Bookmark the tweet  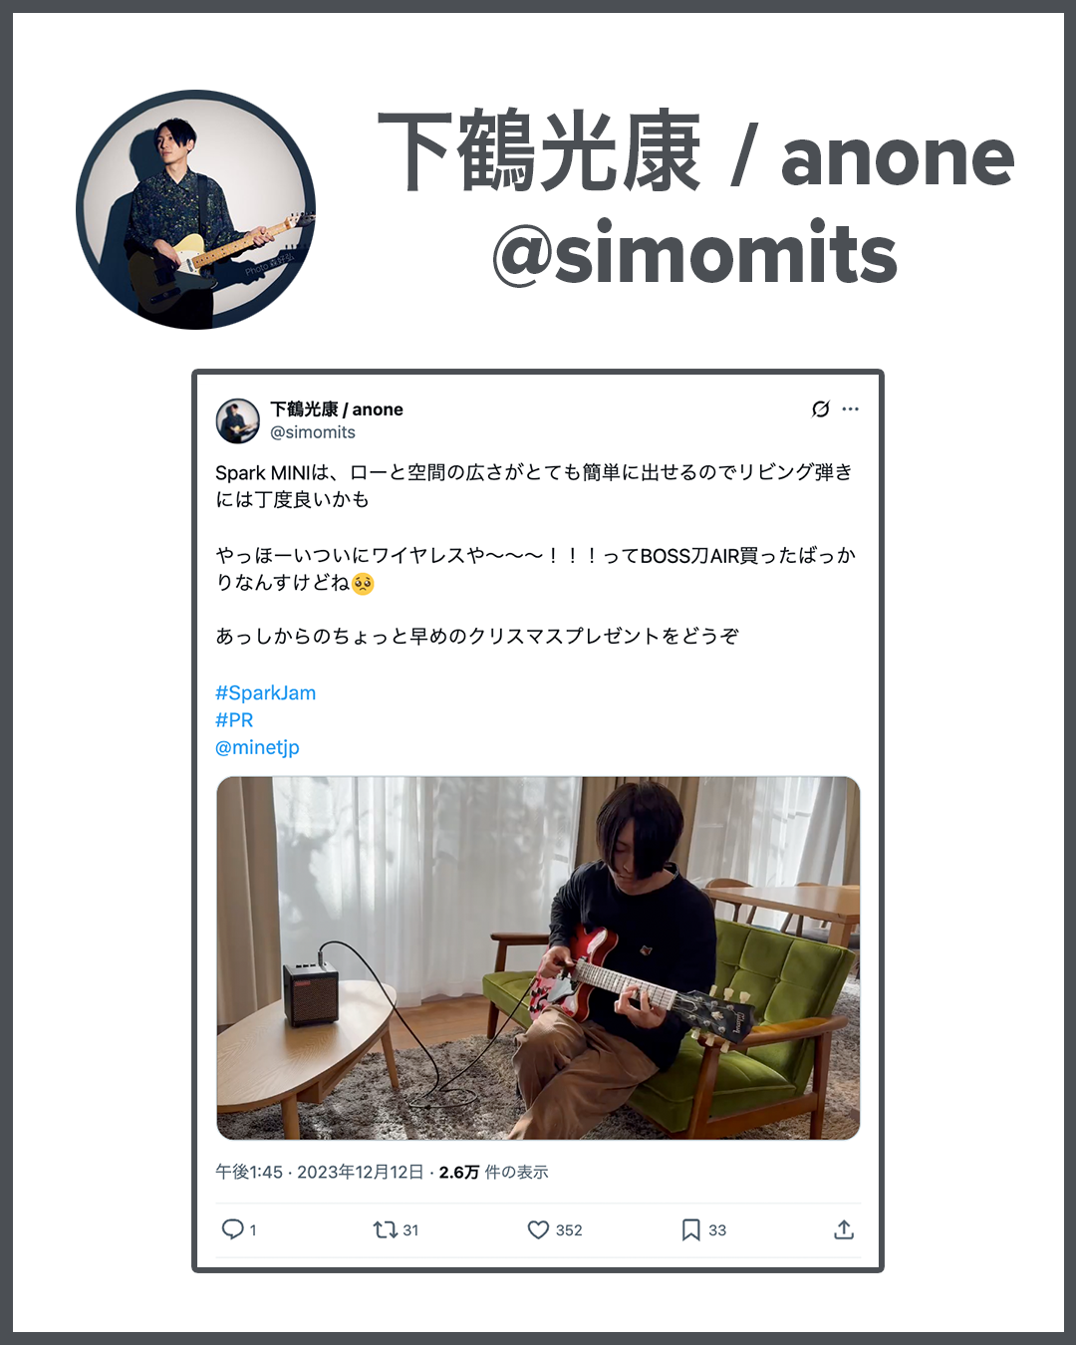pyautogui.click(x=690, y=1229)
